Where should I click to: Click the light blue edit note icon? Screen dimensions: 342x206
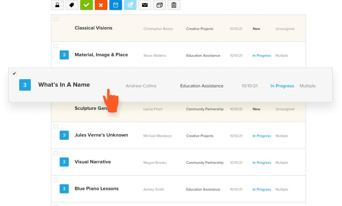[130, 5]
